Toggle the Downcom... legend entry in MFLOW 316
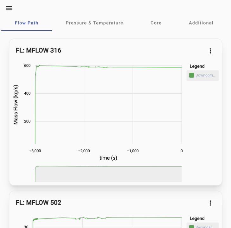The image size is (231, 228). click(202, 75)
